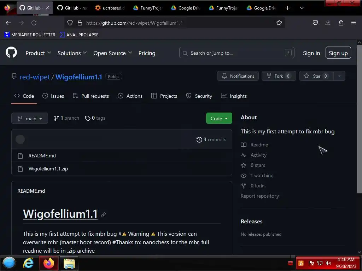Image resolution: width=362 pixels, height=271 pixels.
Task: Open the MEDIAFIRE ROULETTER bookmark
Action: click(30, 35)
